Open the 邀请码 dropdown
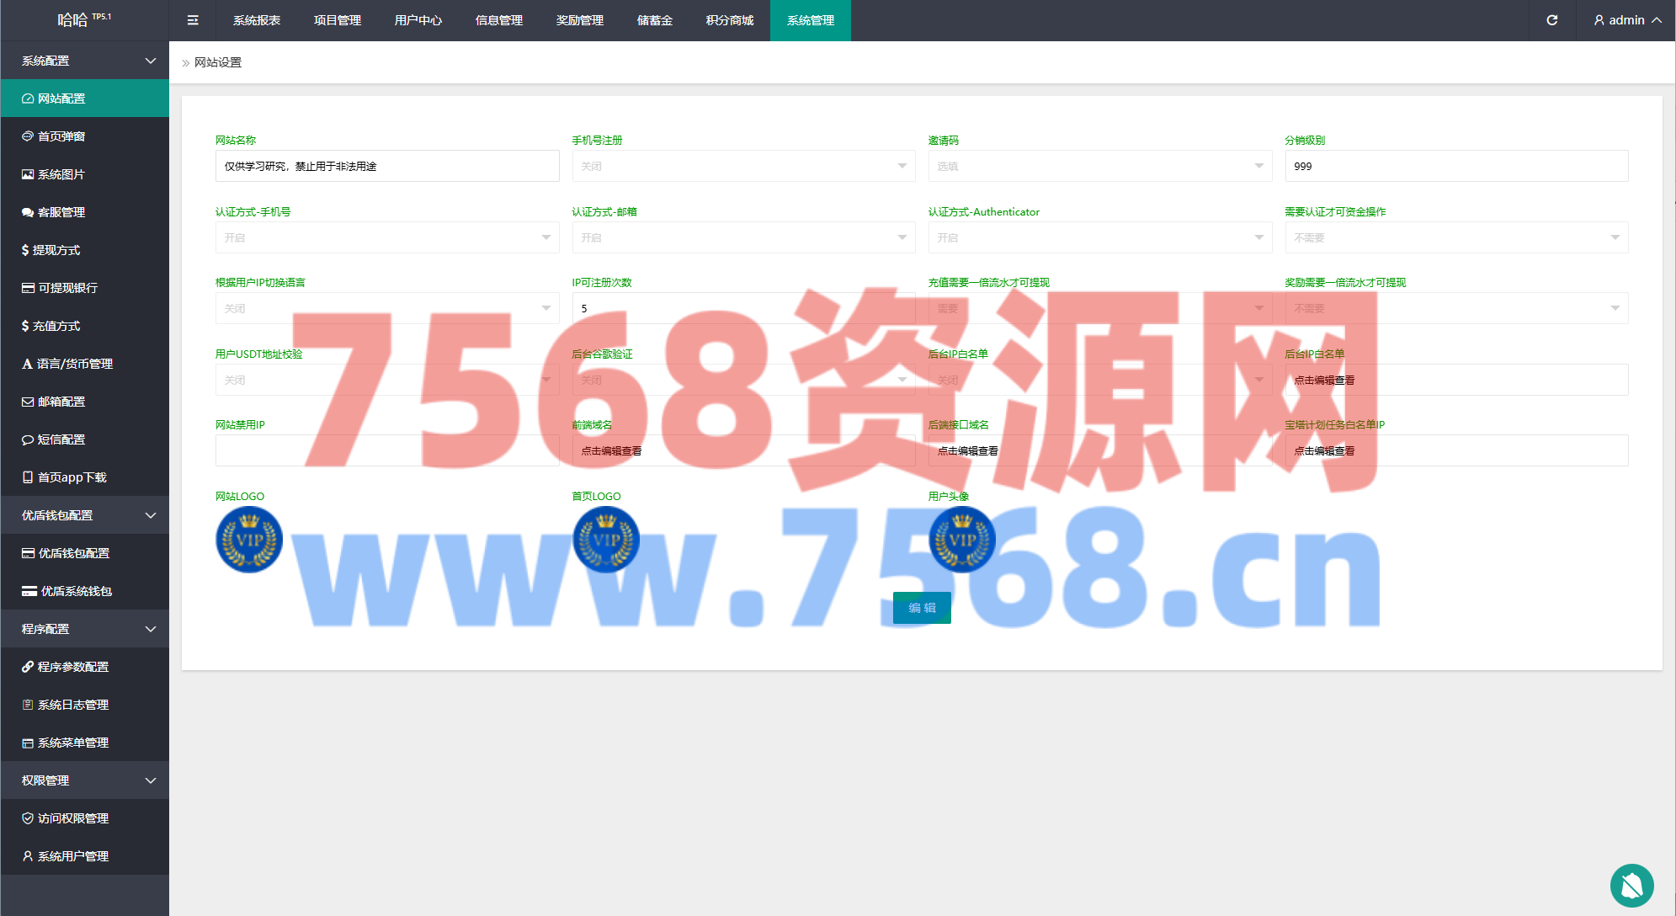This screenshot has height=916, width=1676. (1099, 166)
